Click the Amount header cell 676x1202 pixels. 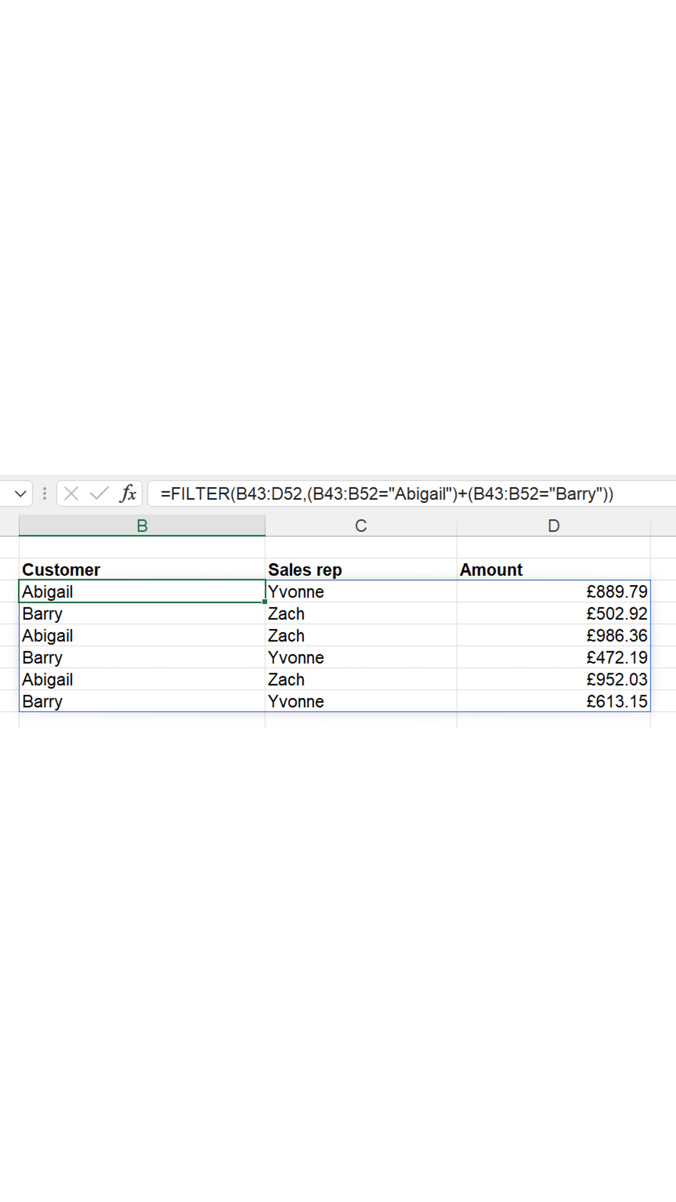553,570
